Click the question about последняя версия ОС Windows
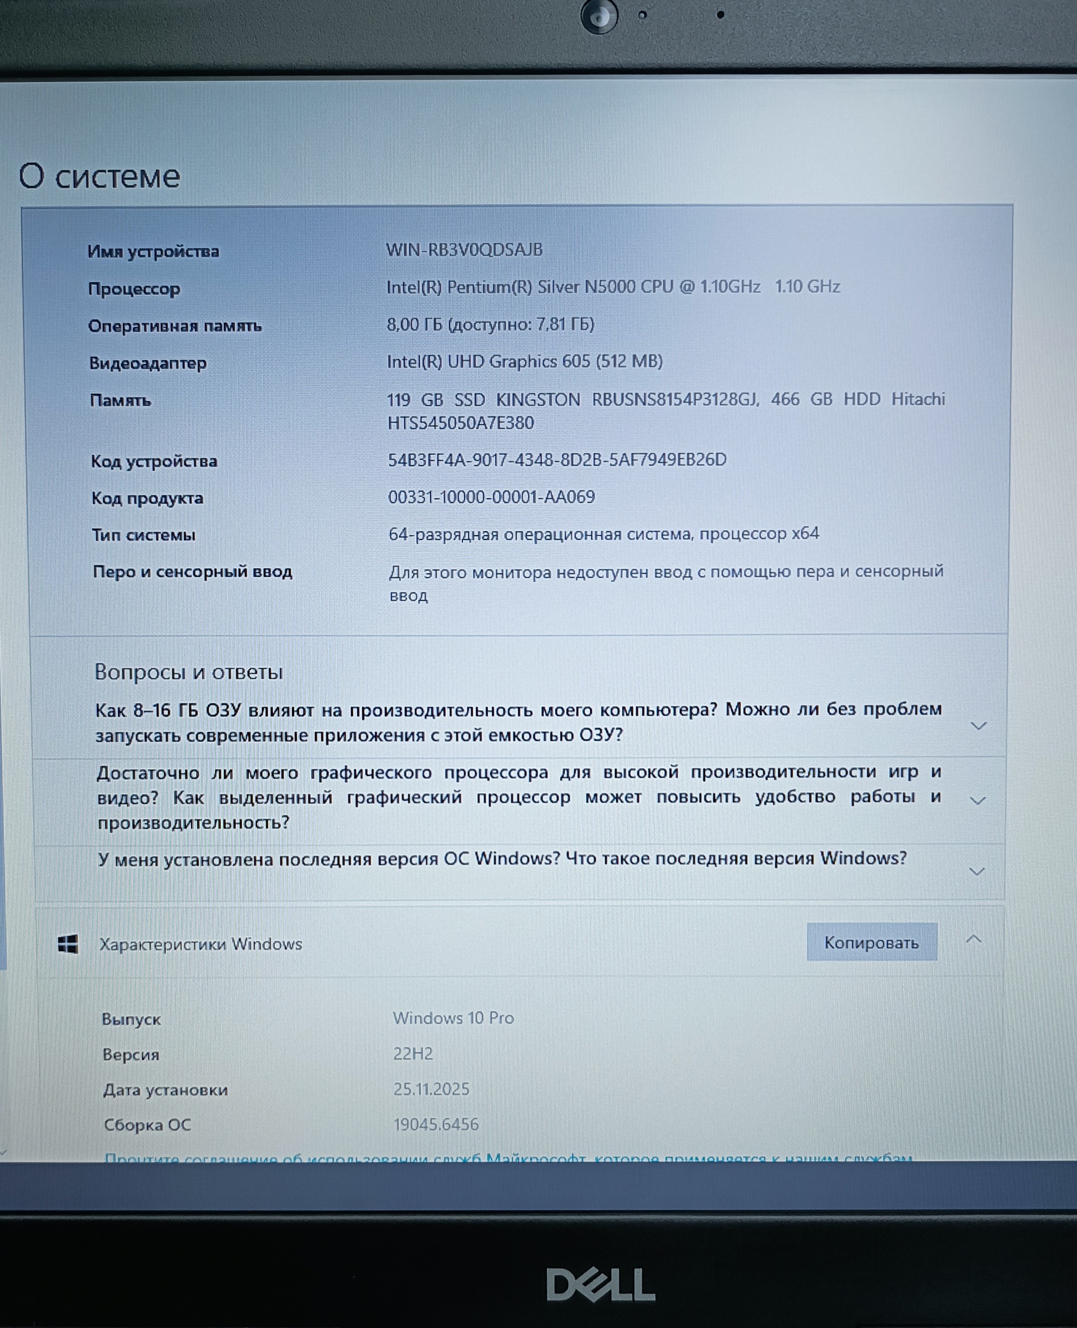 pyautogui.click(x=502, y=859)
